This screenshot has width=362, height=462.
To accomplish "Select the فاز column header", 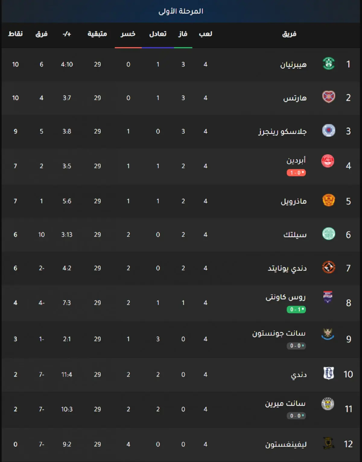I will pyautogui.click(x=183, y=34).
